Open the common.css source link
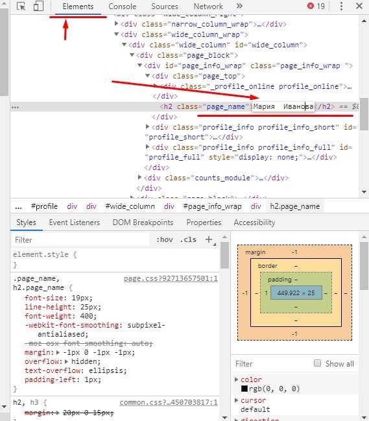The height and width of the screenshot is (421, 369). click(x=169, y=402)
